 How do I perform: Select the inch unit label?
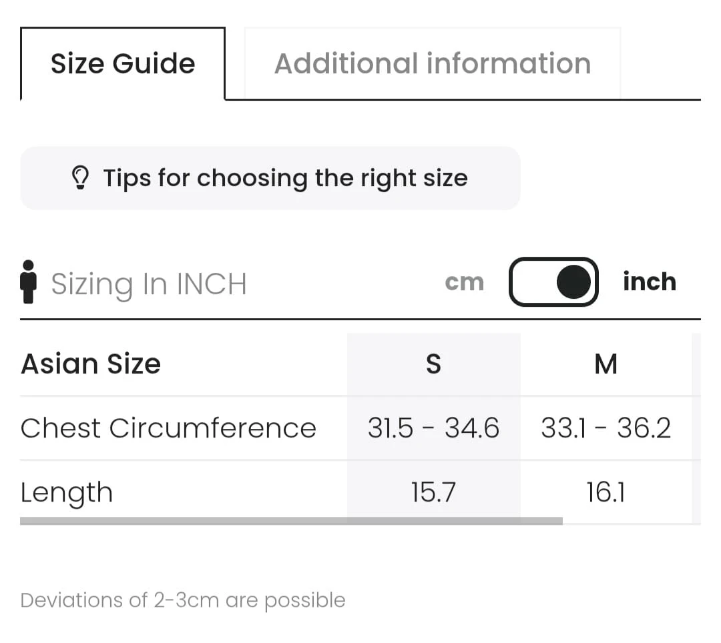649,282
